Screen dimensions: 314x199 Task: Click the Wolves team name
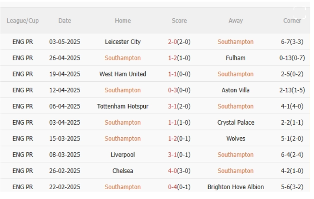pos(235,139)
